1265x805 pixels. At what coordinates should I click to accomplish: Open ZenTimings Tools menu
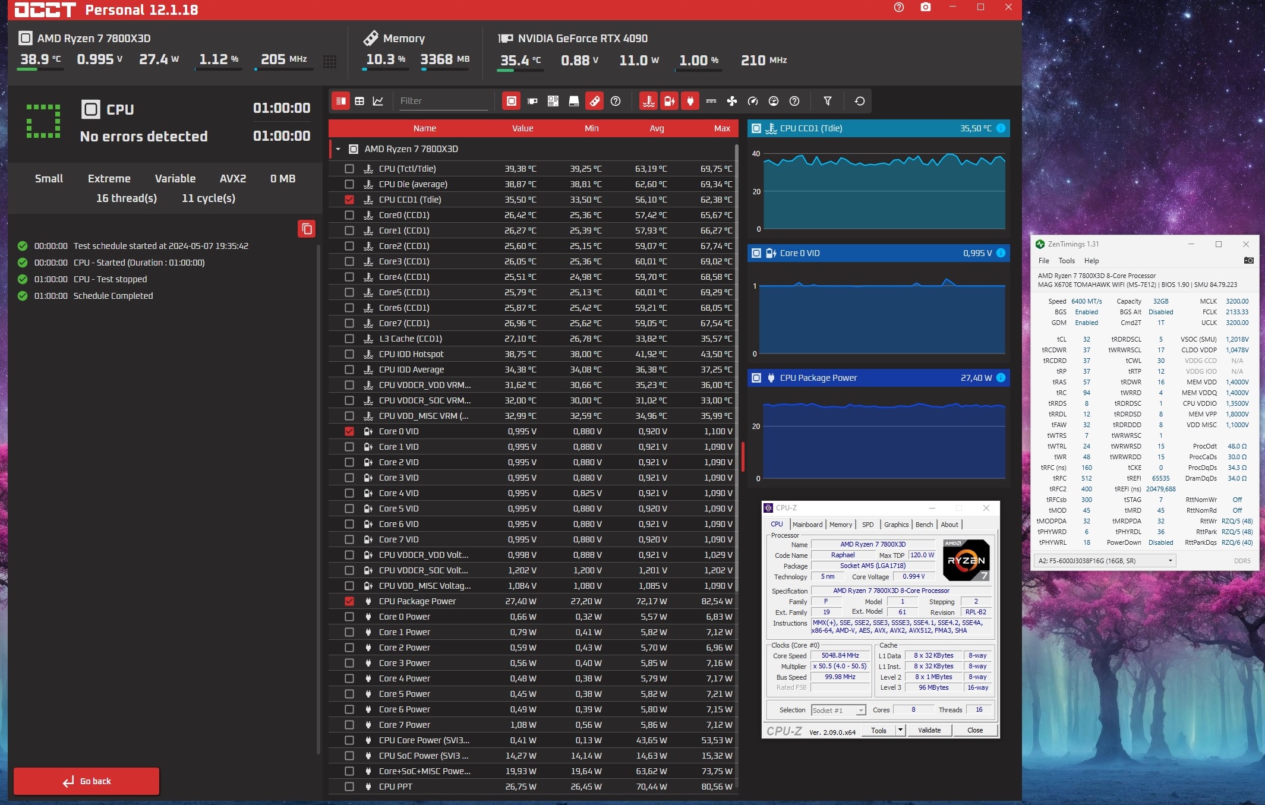[1067, 261]
